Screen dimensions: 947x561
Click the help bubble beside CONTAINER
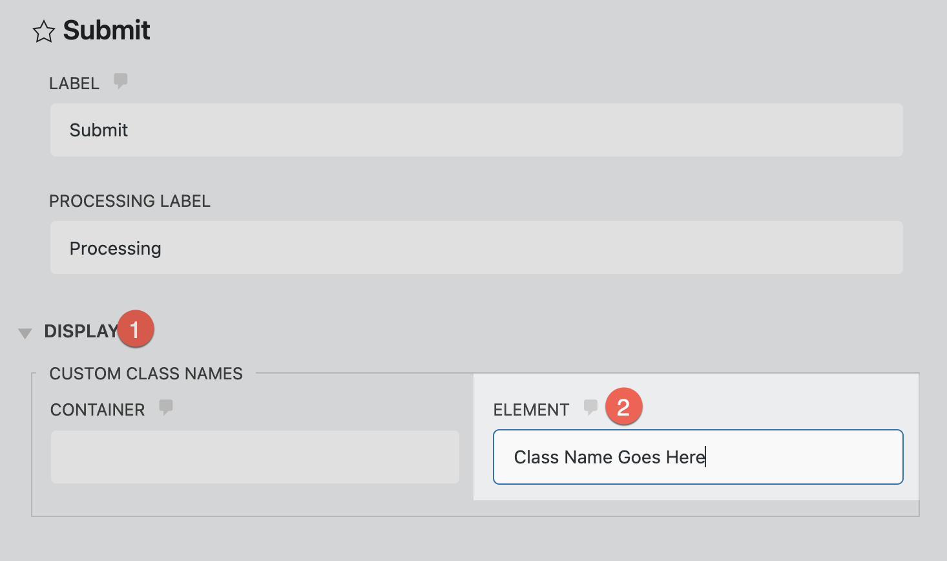tap(166, 407)
